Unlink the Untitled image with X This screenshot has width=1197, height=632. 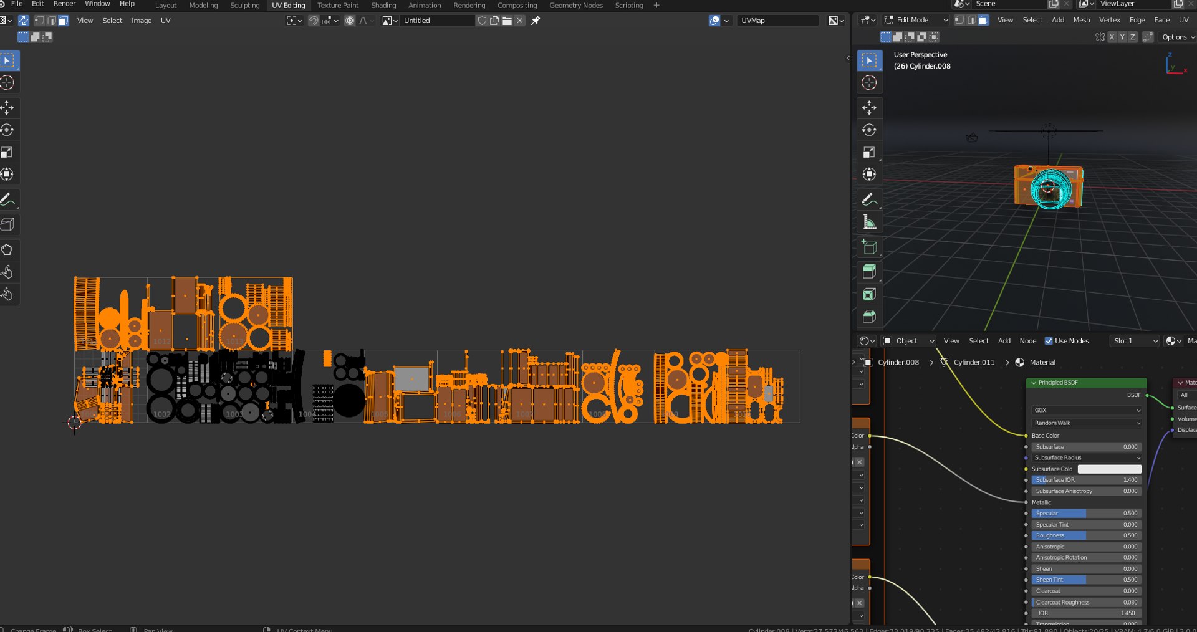tap(520, 21)
